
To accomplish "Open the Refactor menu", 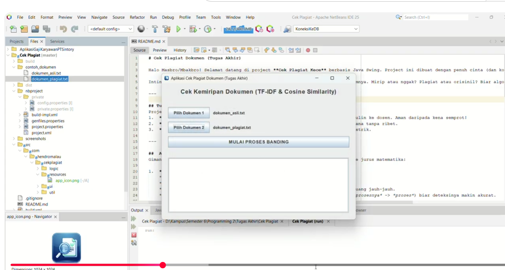I will click(x=137, y=17).
